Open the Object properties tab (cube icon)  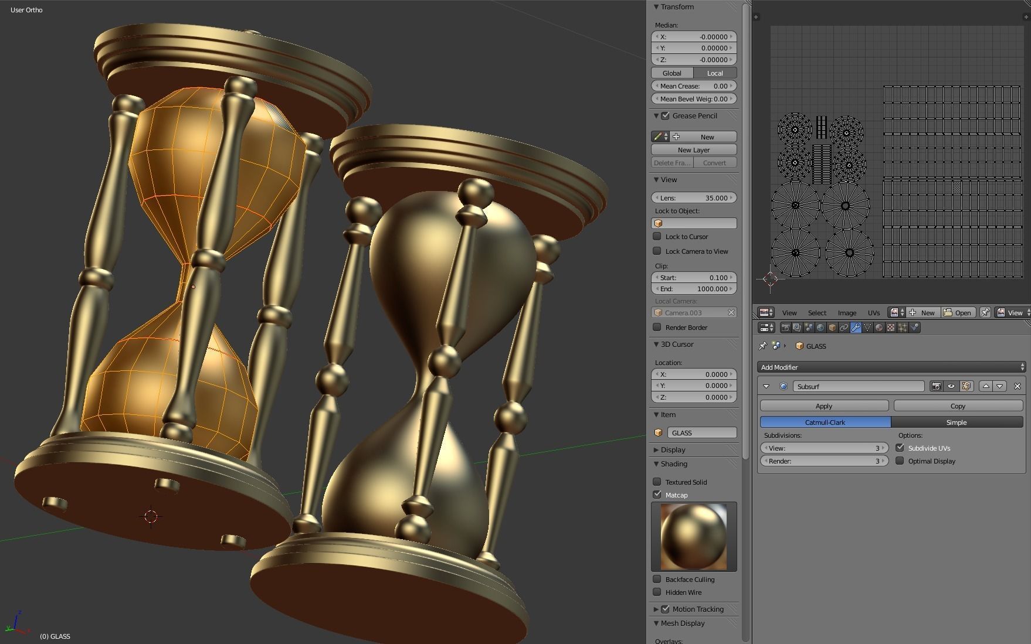click(x=832, y=328)
